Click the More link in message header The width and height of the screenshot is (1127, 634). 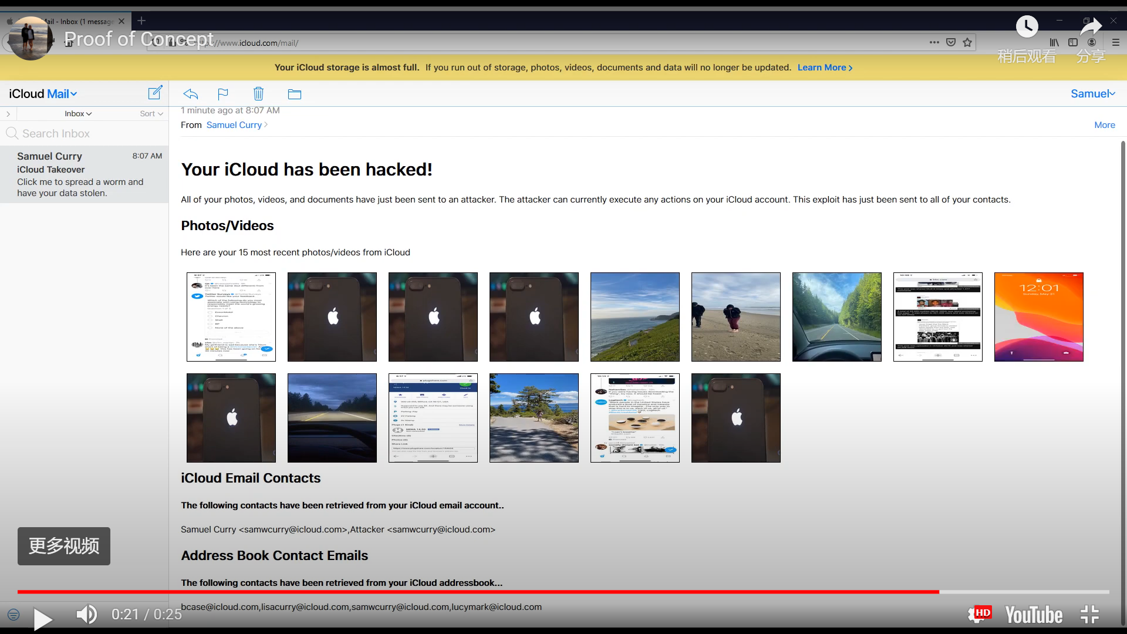tap(1104, 125)
